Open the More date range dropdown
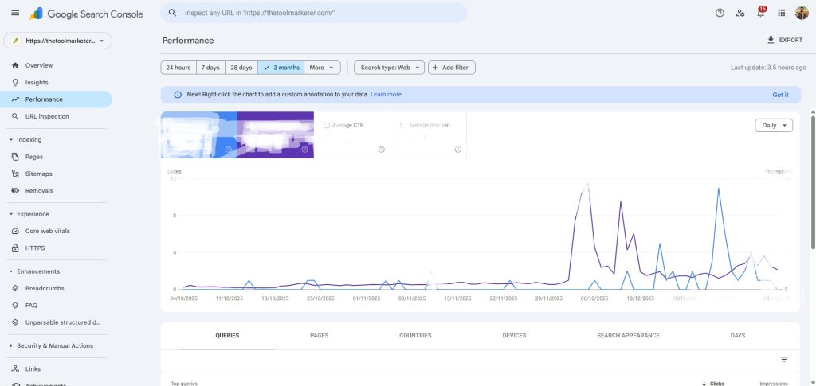This screenshot has height=386, width=816. (x=322, y=68)
